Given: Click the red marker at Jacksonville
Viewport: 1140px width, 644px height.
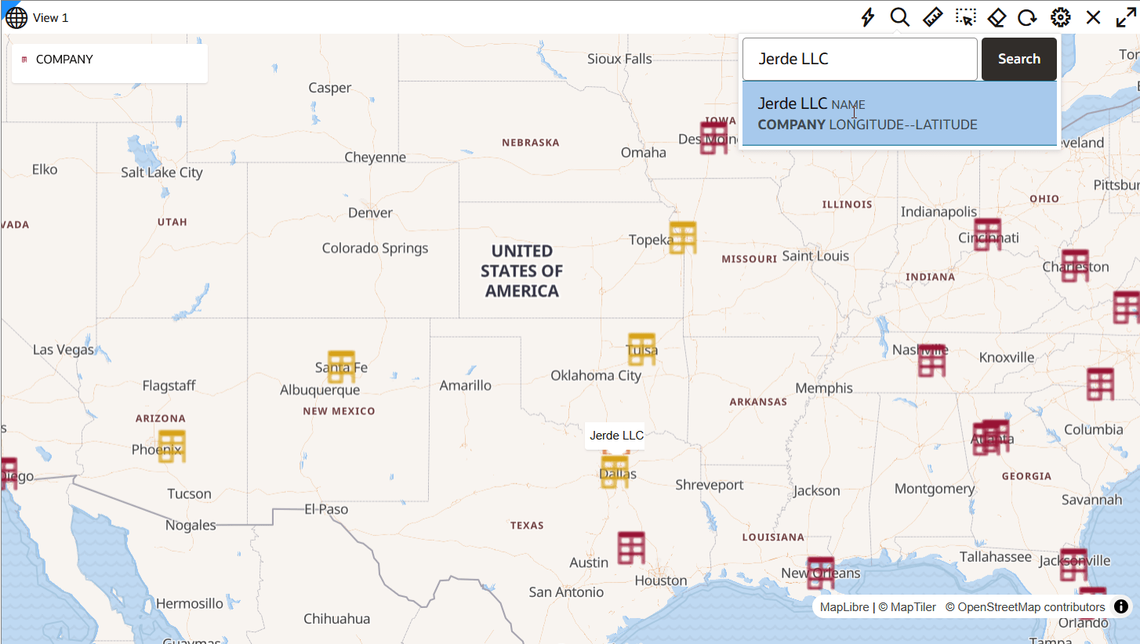Looking at the screenshot, I should click(x=1073, y=565).
